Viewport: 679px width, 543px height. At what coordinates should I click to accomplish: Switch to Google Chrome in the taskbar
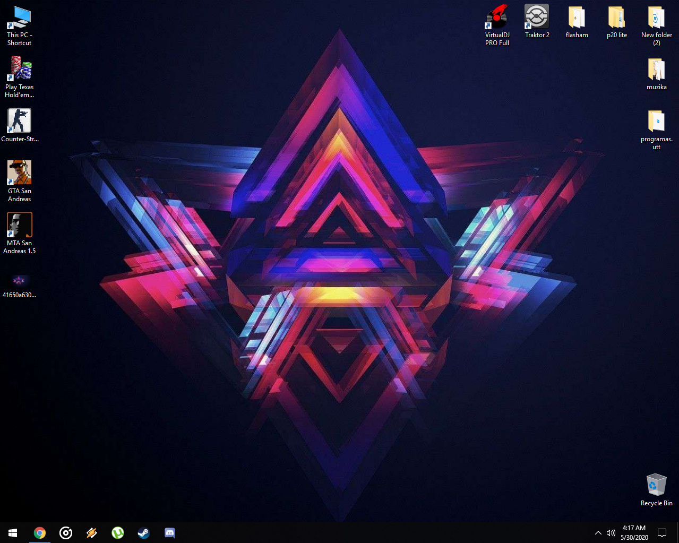point(39,532)
